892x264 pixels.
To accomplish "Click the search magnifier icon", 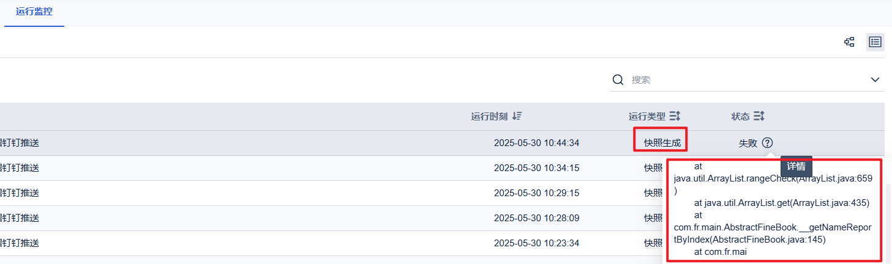I will click(x=618, y=79).
